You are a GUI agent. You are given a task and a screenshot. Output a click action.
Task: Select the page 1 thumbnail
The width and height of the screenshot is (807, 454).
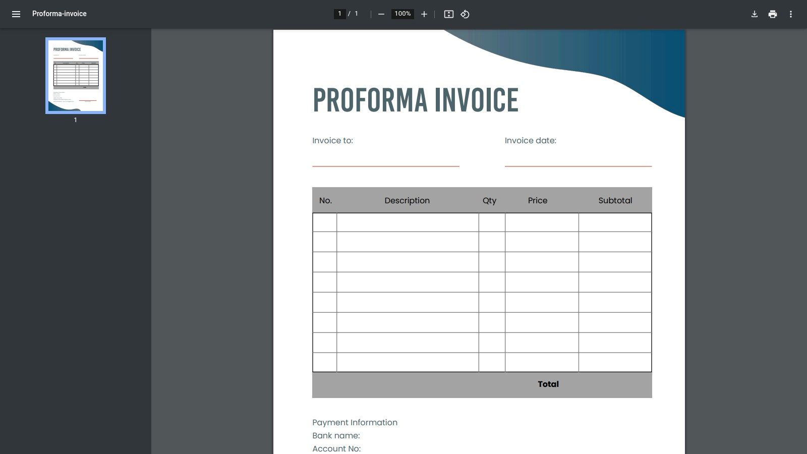pyautogui.click(x=75, y=75)
